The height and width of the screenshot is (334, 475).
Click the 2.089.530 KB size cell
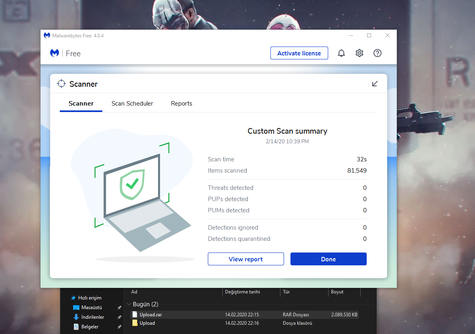coord(344,315)
